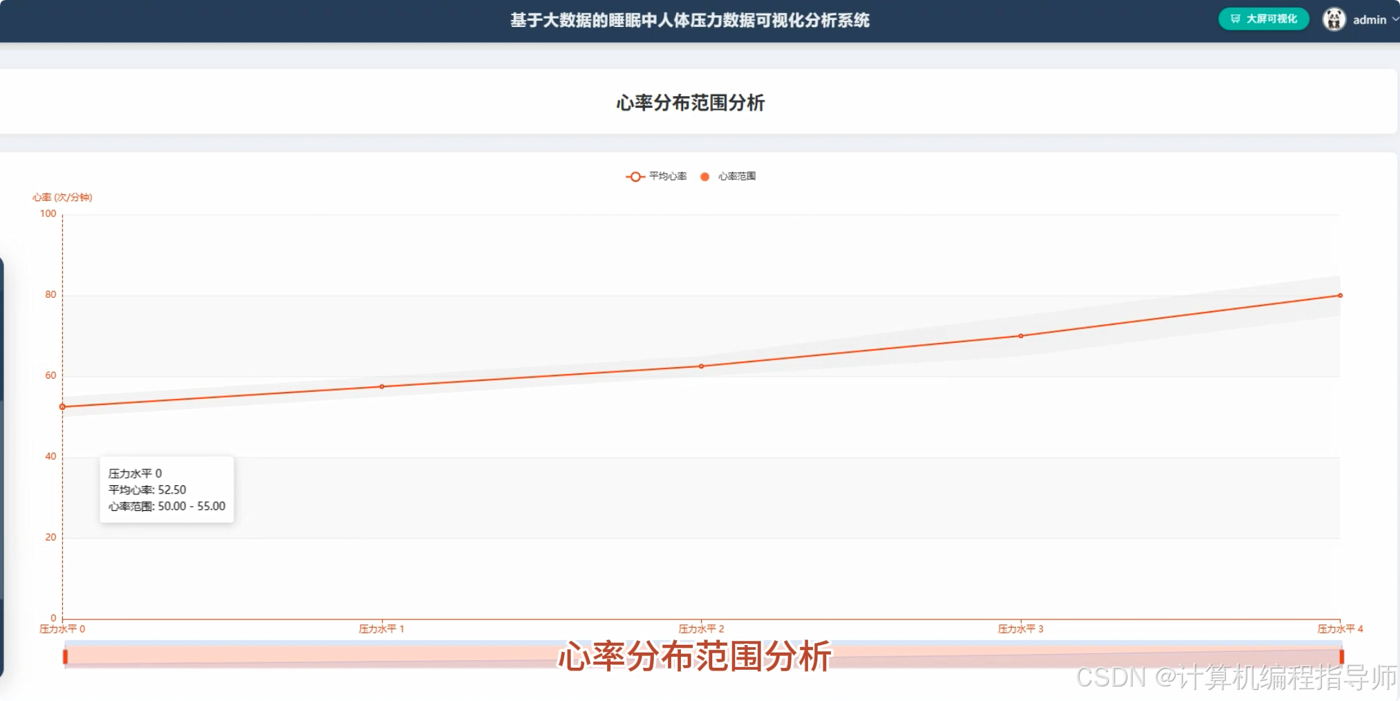Open the 大屏可视化 big-screen view button
The height and width of the screenshot is (701, 1400).
pos(1263,19)
